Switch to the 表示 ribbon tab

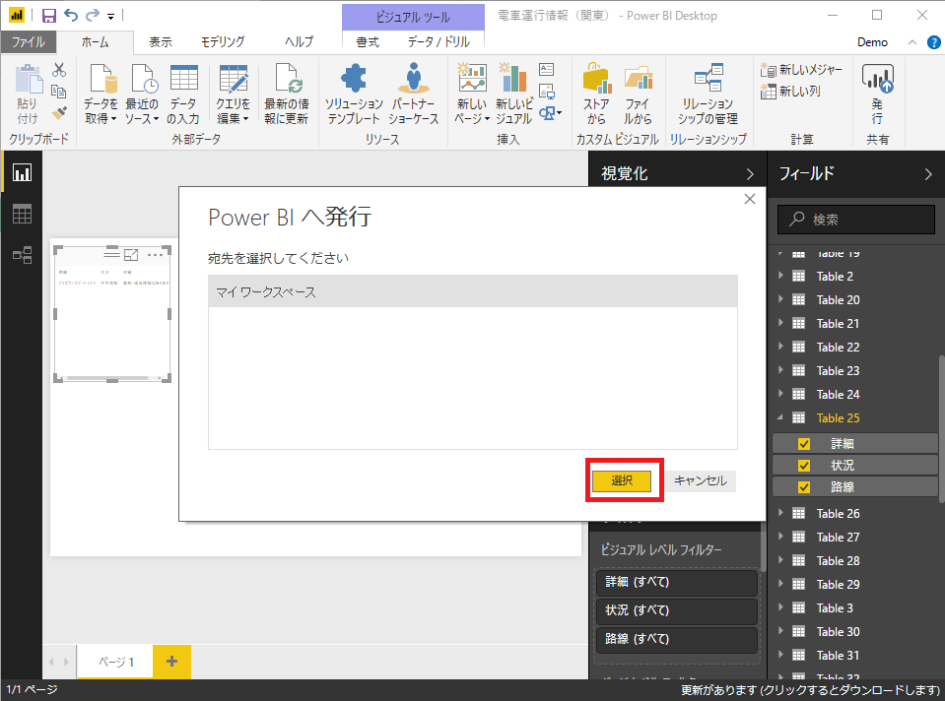pos(161,42)
